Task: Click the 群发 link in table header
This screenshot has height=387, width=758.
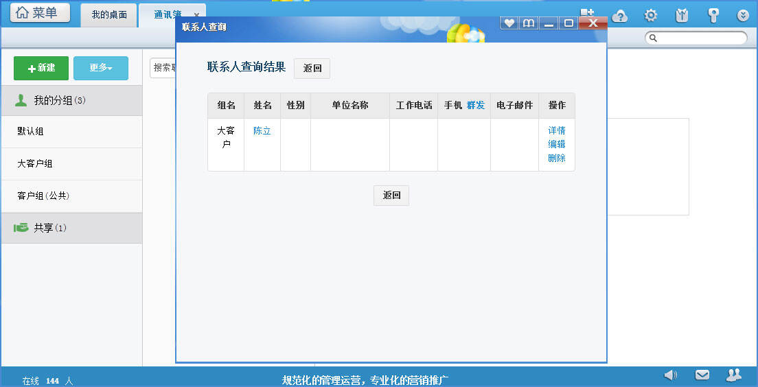Action: [476, 105]
